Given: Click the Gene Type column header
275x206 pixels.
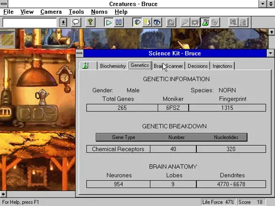Looking at the screenshot, I should point(124,137).
